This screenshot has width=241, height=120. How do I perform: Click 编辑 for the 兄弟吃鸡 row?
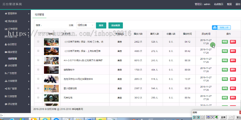[225, 98]
